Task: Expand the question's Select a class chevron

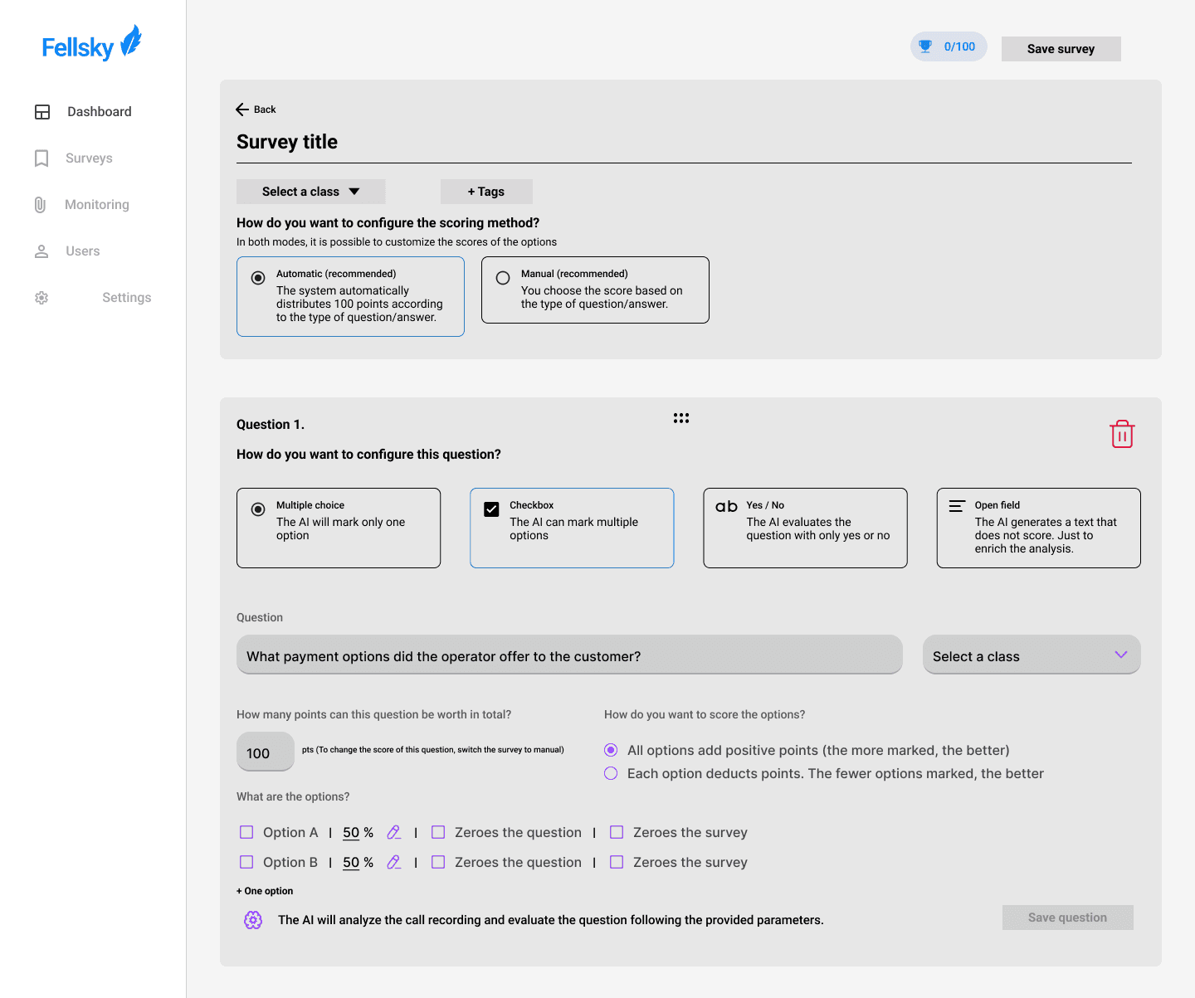Action: (1121, 655)
